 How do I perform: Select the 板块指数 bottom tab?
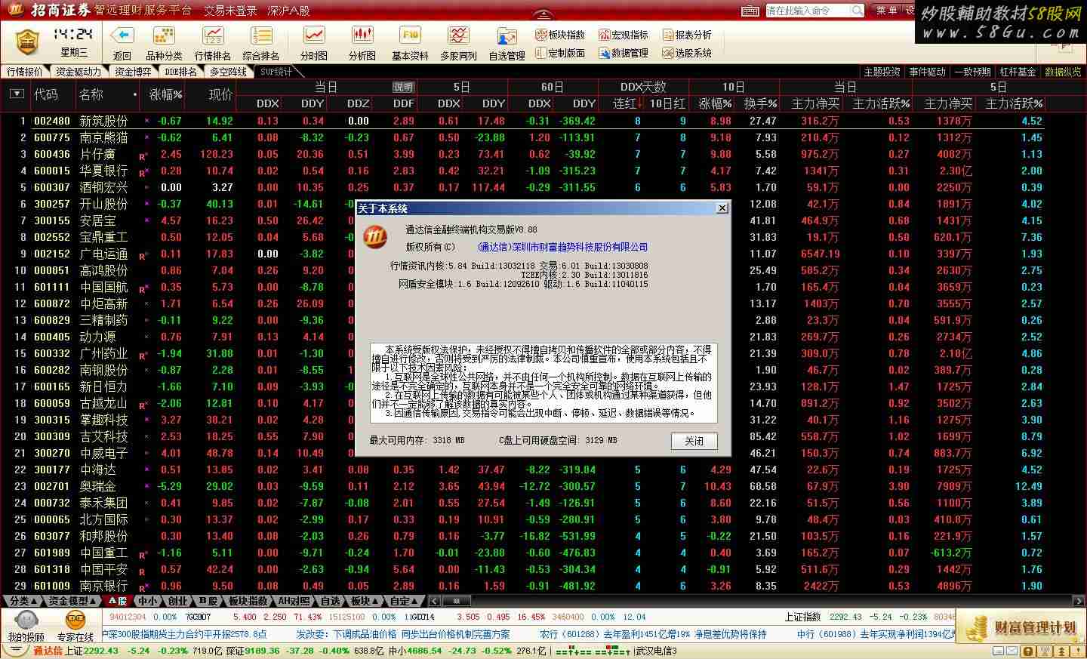coord(248,601)
